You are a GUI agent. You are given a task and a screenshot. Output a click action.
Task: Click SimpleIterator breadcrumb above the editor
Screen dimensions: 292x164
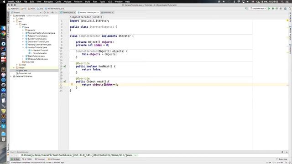click(80, 17)
